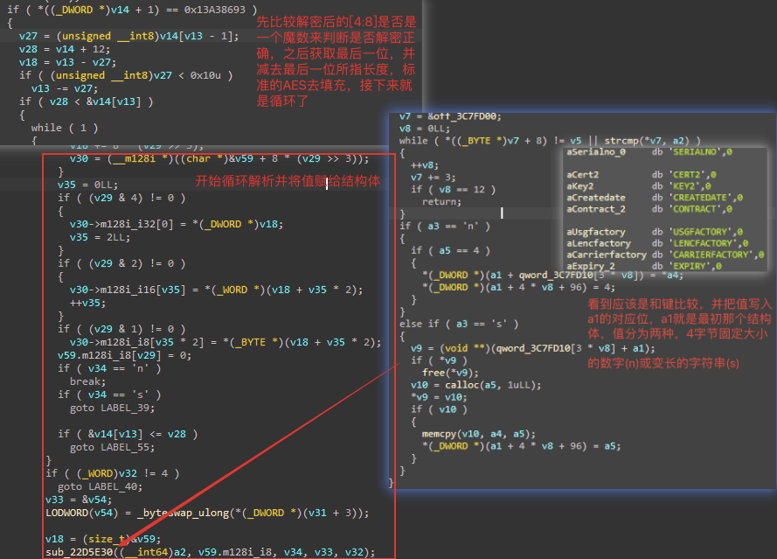
Task: Click the 'return;' statement
Action: [x=441, y=201]
